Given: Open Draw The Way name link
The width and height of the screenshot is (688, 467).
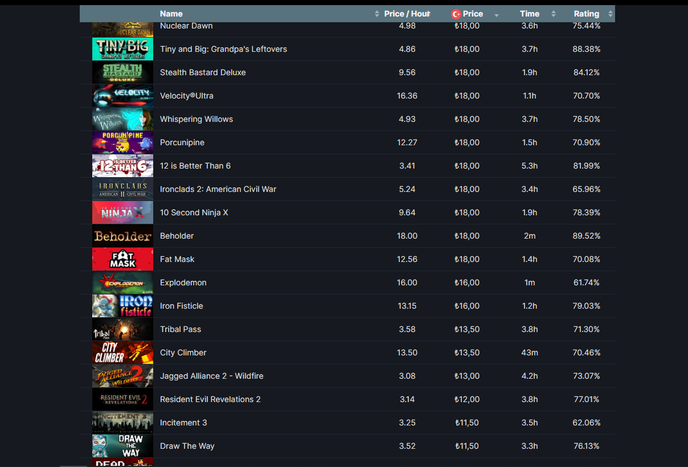Looking at the screenshot, I should 187,446.
